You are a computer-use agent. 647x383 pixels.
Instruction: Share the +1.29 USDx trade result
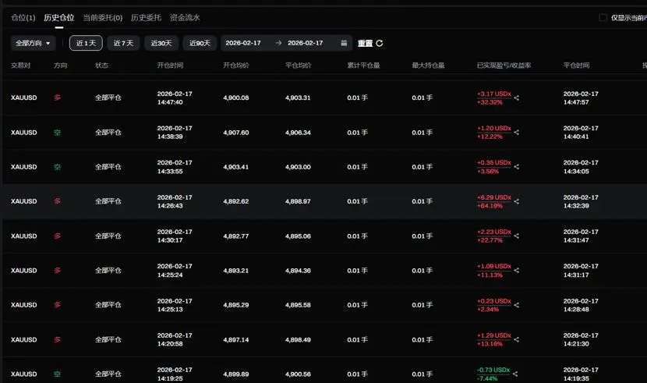point(517,339)
